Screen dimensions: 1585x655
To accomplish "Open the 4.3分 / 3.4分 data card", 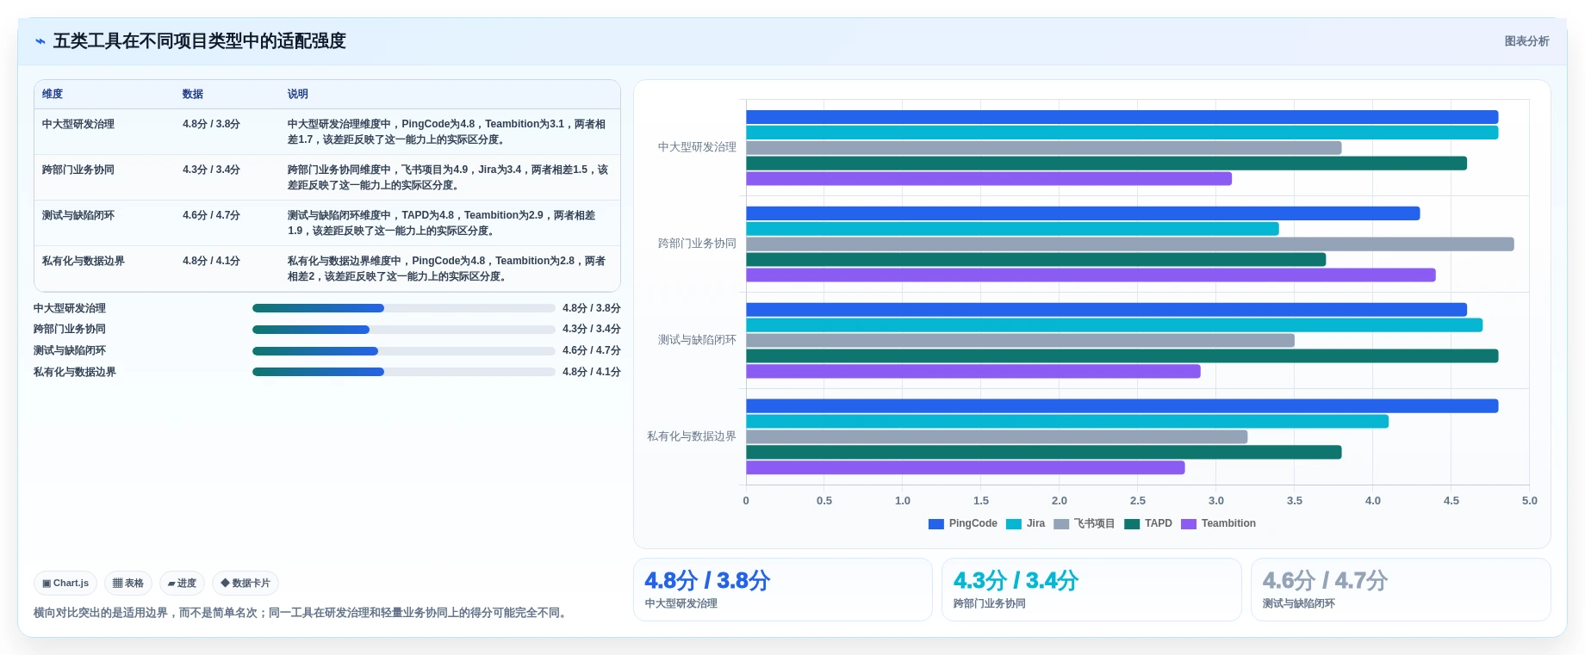I will (1091, 590).
